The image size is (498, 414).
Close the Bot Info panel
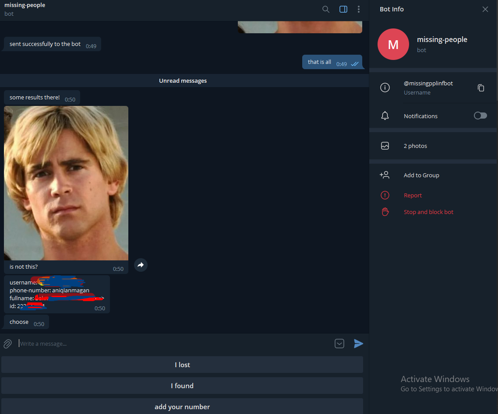click(485, 9)
